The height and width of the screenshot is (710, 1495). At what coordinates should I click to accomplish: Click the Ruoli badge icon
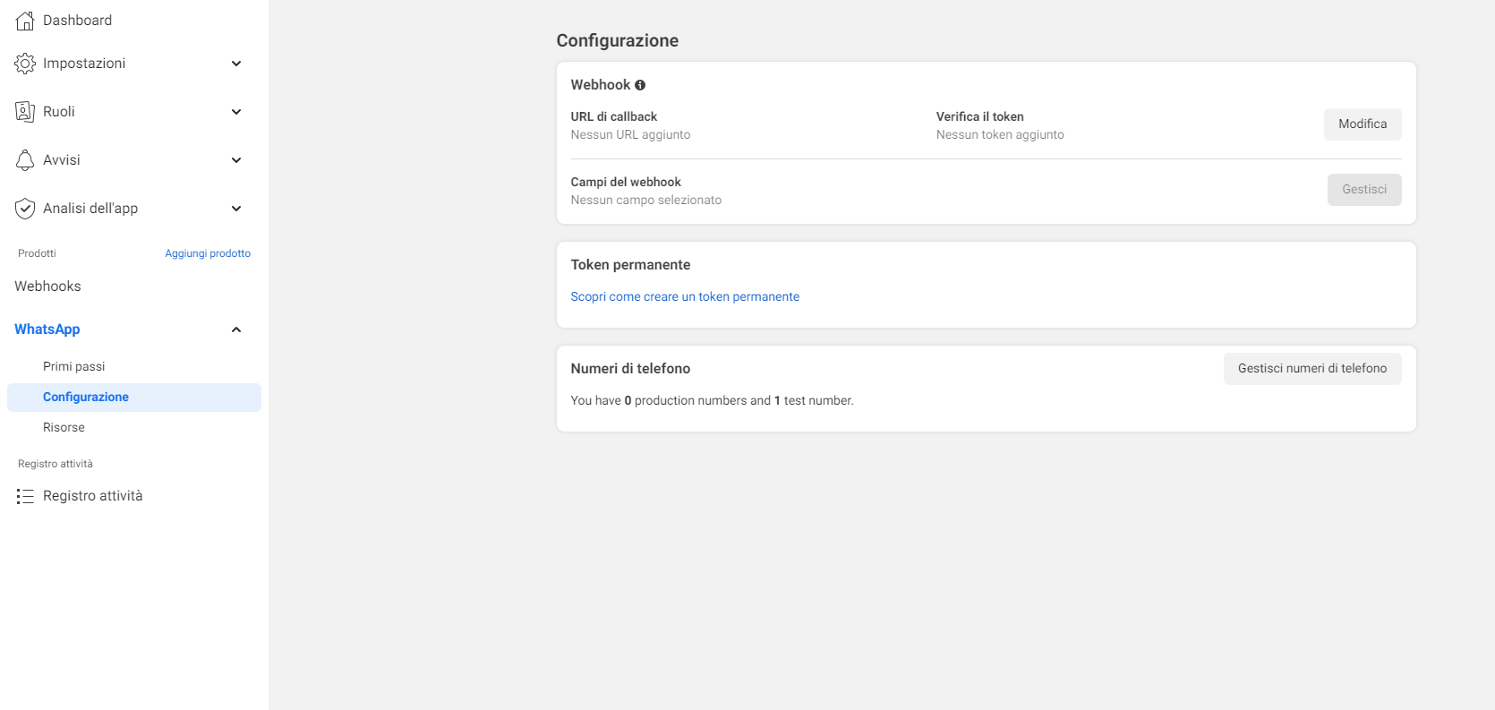(x=25, y=112)
